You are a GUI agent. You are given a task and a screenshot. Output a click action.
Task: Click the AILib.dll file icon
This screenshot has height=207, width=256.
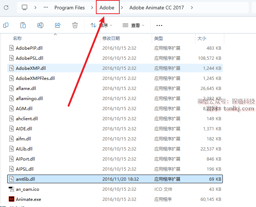pos(12,149)
